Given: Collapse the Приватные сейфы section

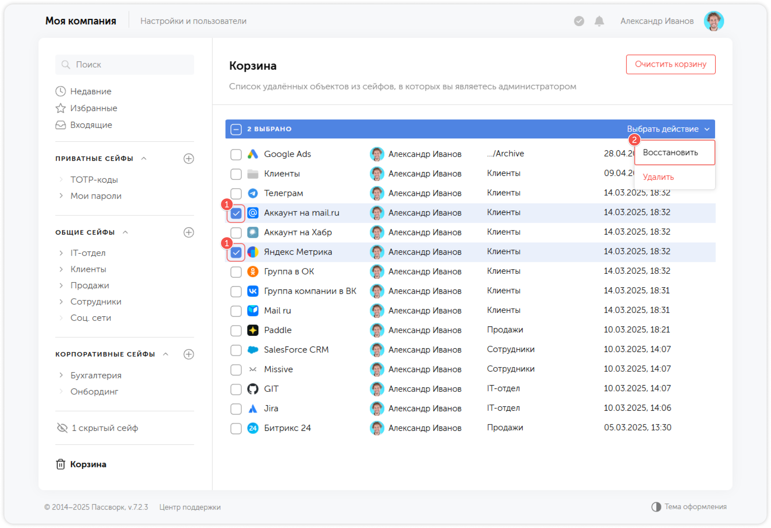Looking at the screenshot, I should (x=144, y=158).
